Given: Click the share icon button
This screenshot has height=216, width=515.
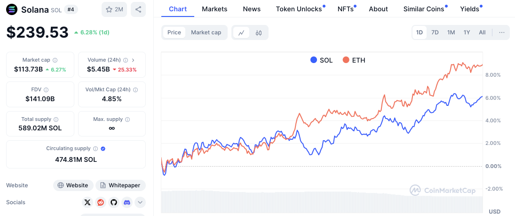Looking at the screenshot, I should tap(138, 9).
